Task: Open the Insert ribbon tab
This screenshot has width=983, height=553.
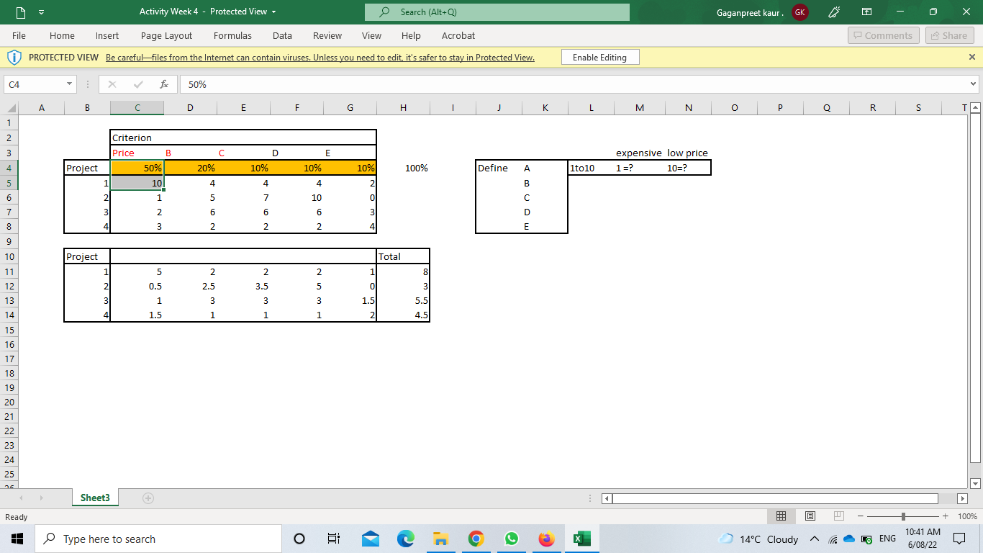Action: pyautogui.click(x=107, y=35)
